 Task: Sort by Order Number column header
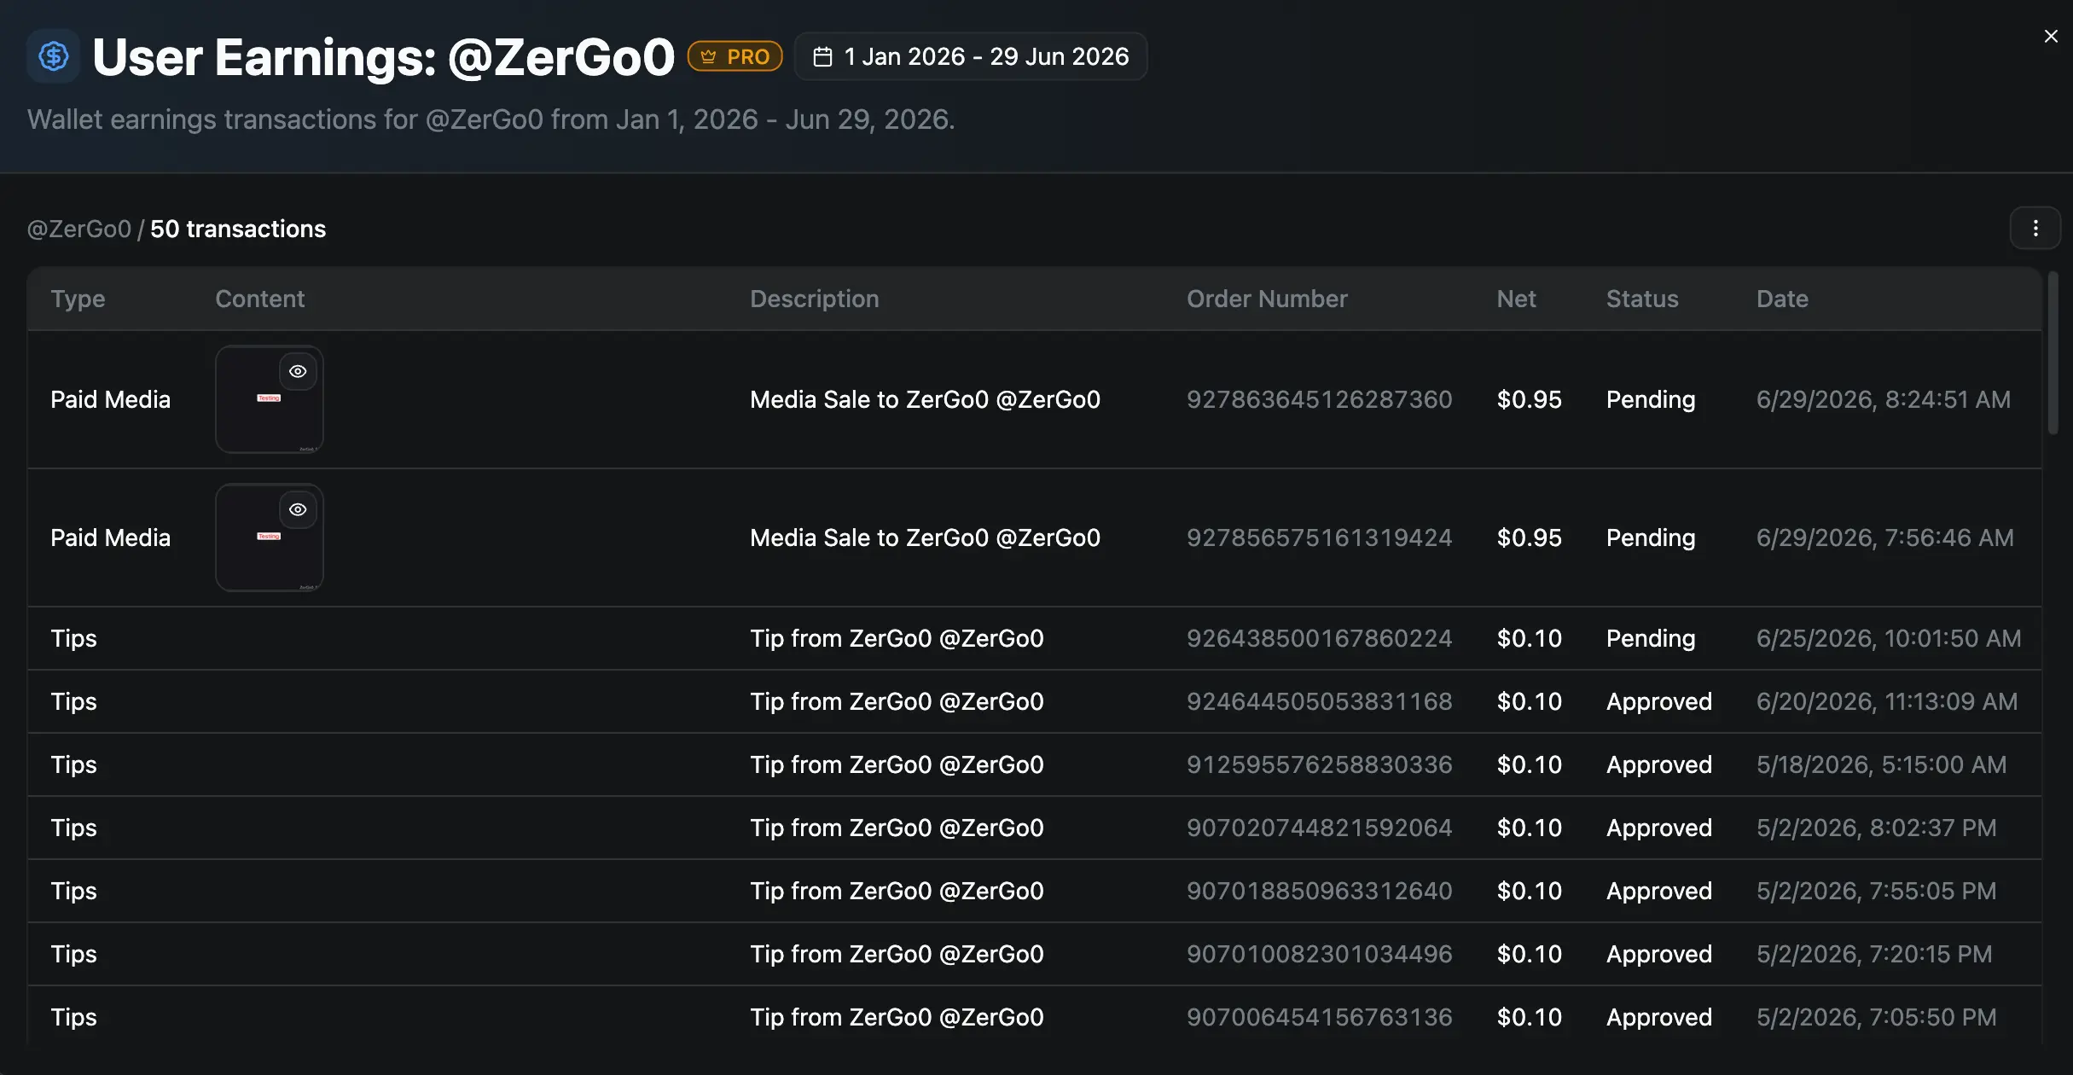pos(1267,299)
